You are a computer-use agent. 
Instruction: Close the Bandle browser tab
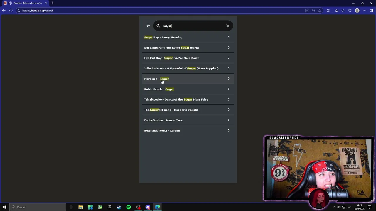pos(46,3)
